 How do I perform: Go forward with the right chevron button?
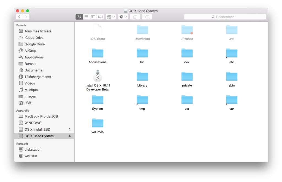[x=26, y=17]
